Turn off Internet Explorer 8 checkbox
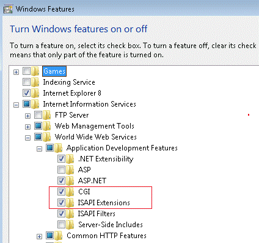 26,93
